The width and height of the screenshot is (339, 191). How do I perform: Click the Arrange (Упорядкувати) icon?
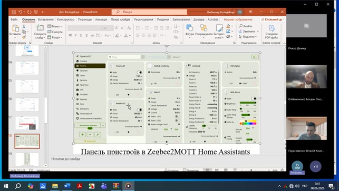point(204,28)
